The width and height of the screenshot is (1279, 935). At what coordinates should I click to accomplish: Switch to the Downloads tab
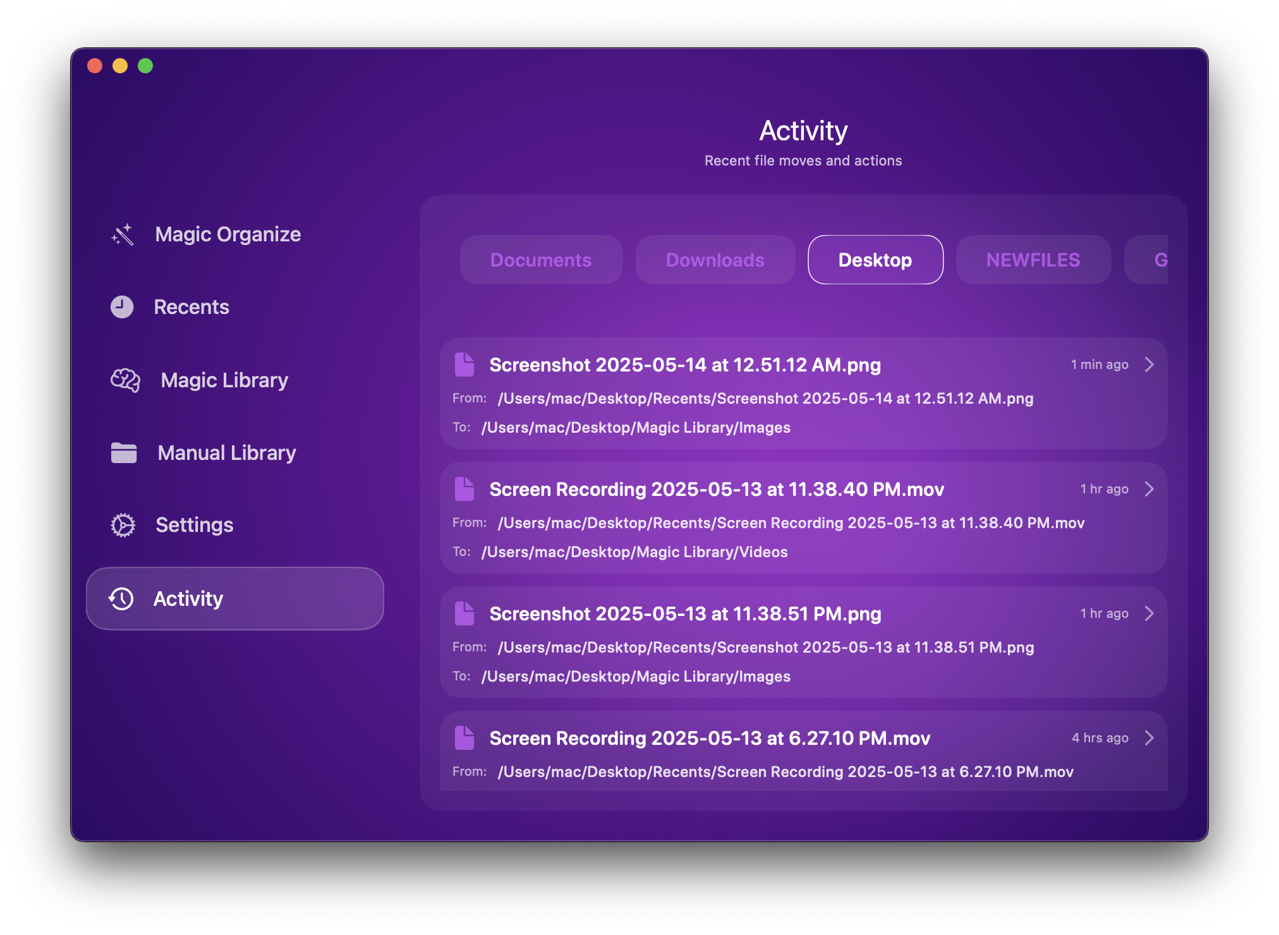coord(715,260)
